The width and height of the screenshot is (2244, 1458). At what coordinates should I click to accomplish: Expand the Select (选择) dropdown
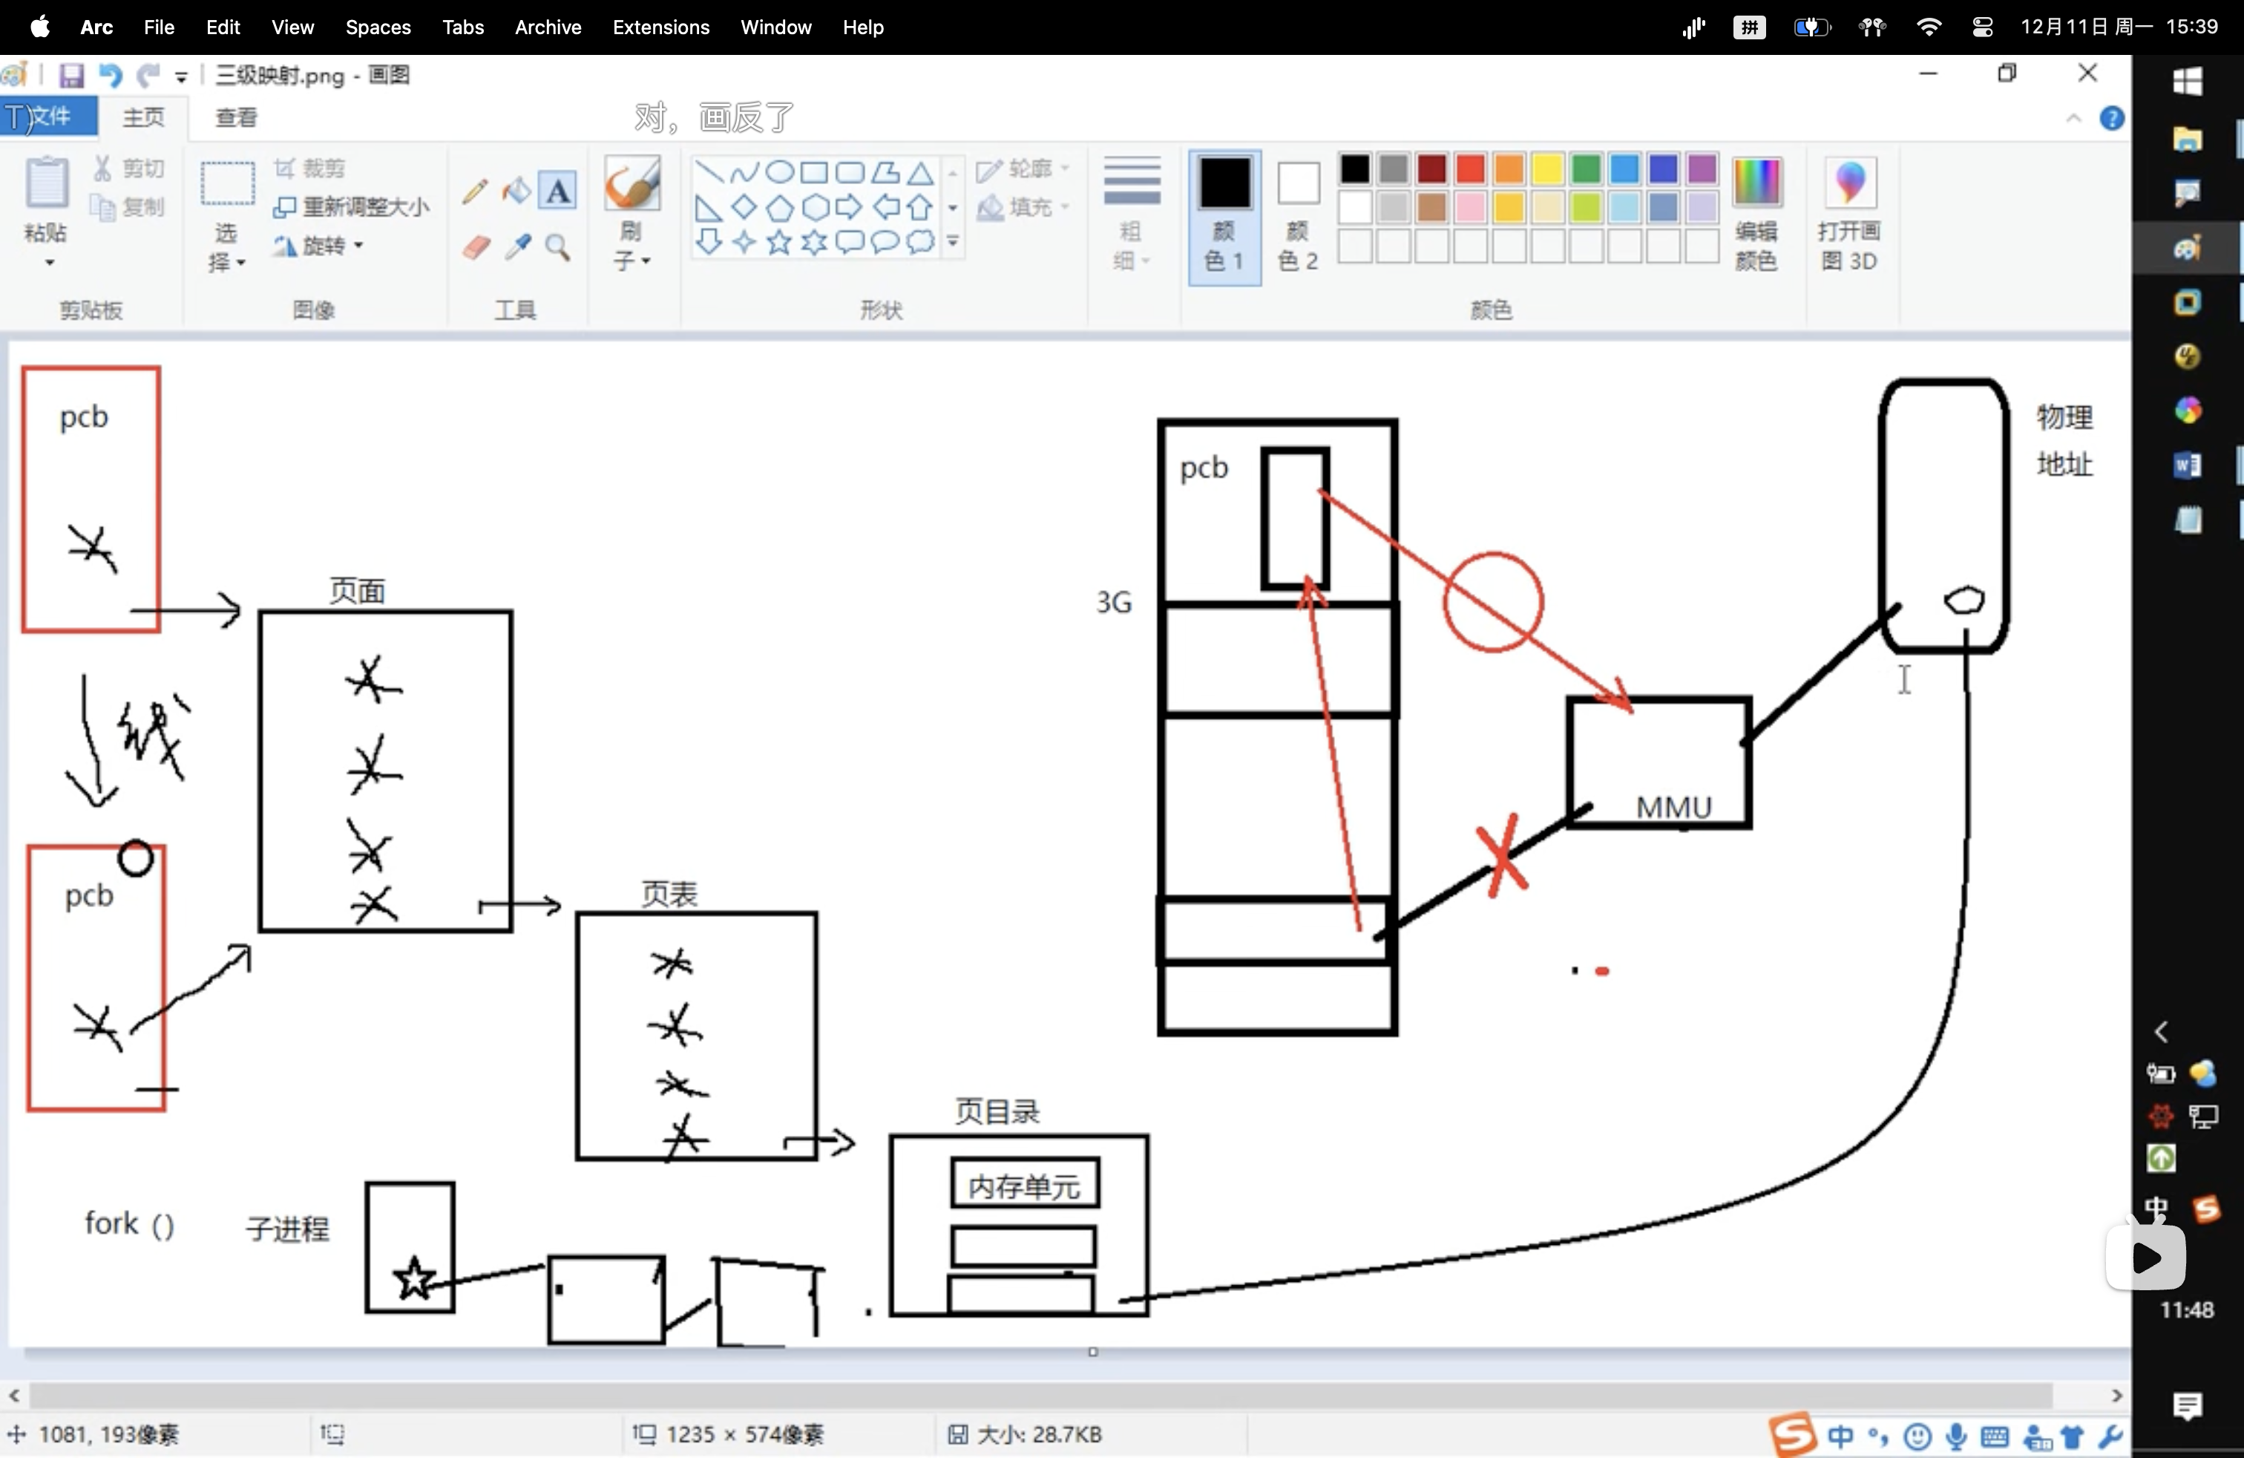(241, 263)
